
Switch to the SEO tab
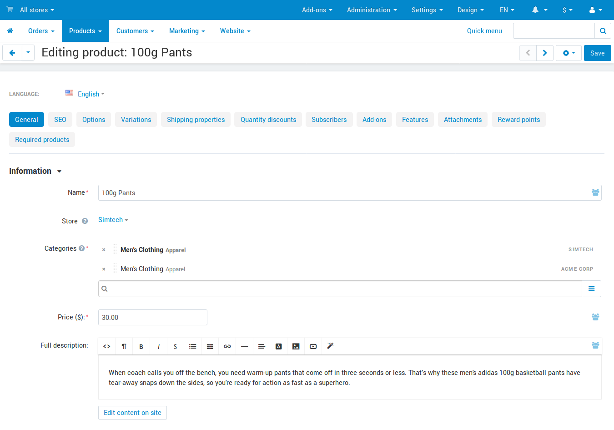point(60,120)
